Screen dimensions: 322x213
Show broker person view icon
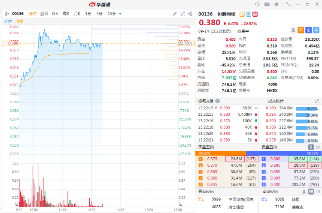(304, 192)
